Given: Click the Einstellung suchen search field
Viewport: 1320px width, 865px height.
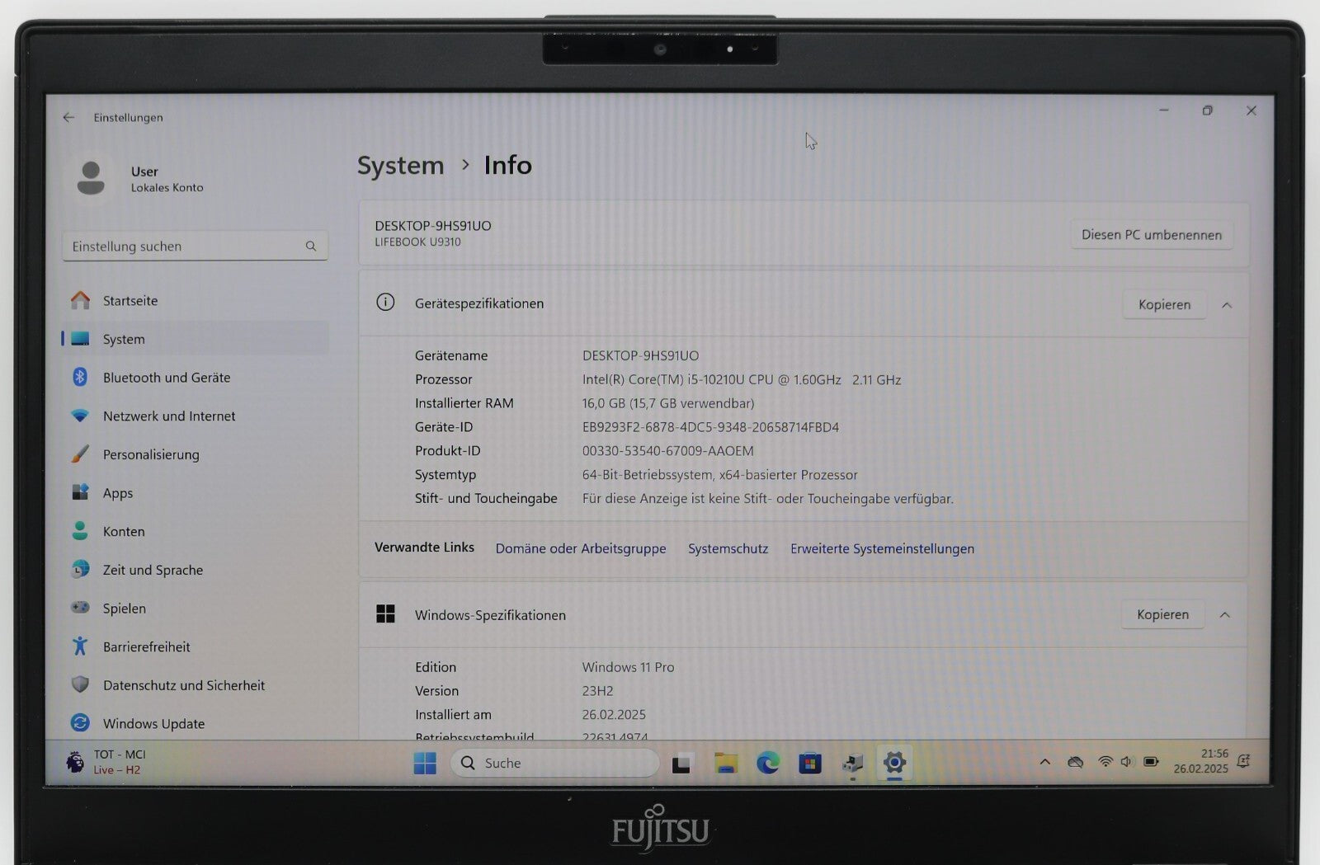Looking at the screenshot, I should [x=195, y=245].
